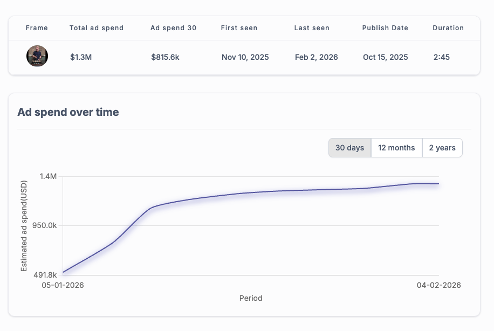Click the Nov 10, 2025 first seen date

pos(245,57)
